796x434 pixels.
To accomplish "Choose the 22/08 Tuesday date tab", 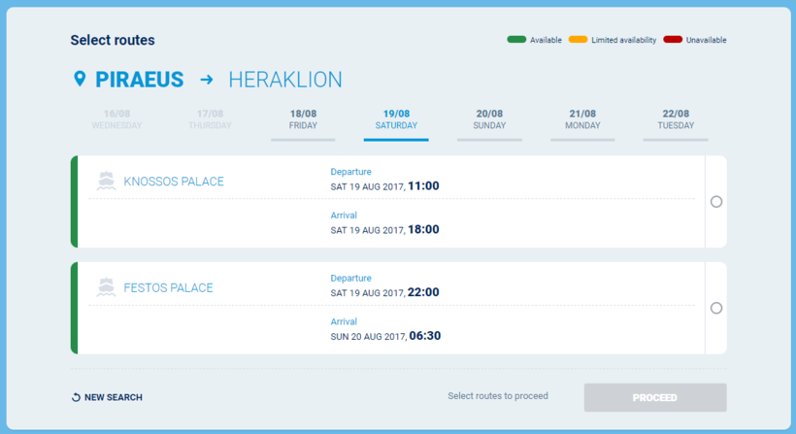I will click(676, 120).
